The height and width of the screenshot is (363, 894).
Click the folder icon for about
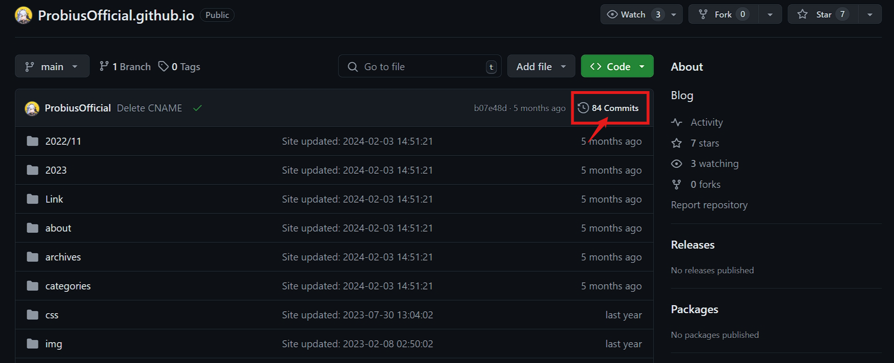tap(32, 228)
